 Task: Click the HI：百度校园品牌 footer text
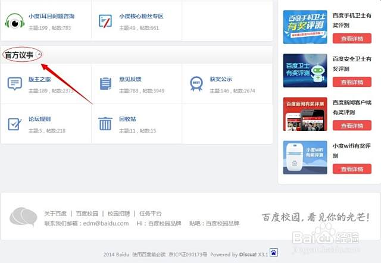pos(159,223)
